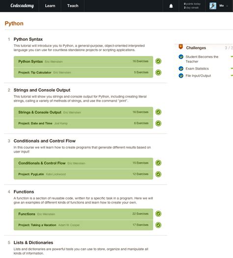This screenshot has width=233, height=258.
Task: Open Project: Date and Time
Action: [x=83, y=123]
